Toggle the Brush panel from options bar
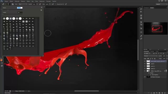168x94 pixels. [13, 4]
